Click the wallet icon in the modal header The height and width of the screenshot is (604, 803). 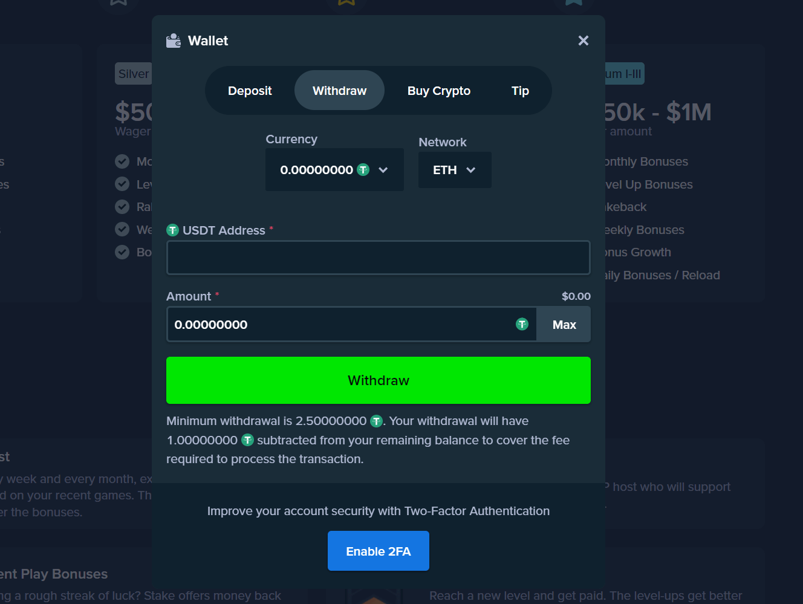[x=174, y=40]
